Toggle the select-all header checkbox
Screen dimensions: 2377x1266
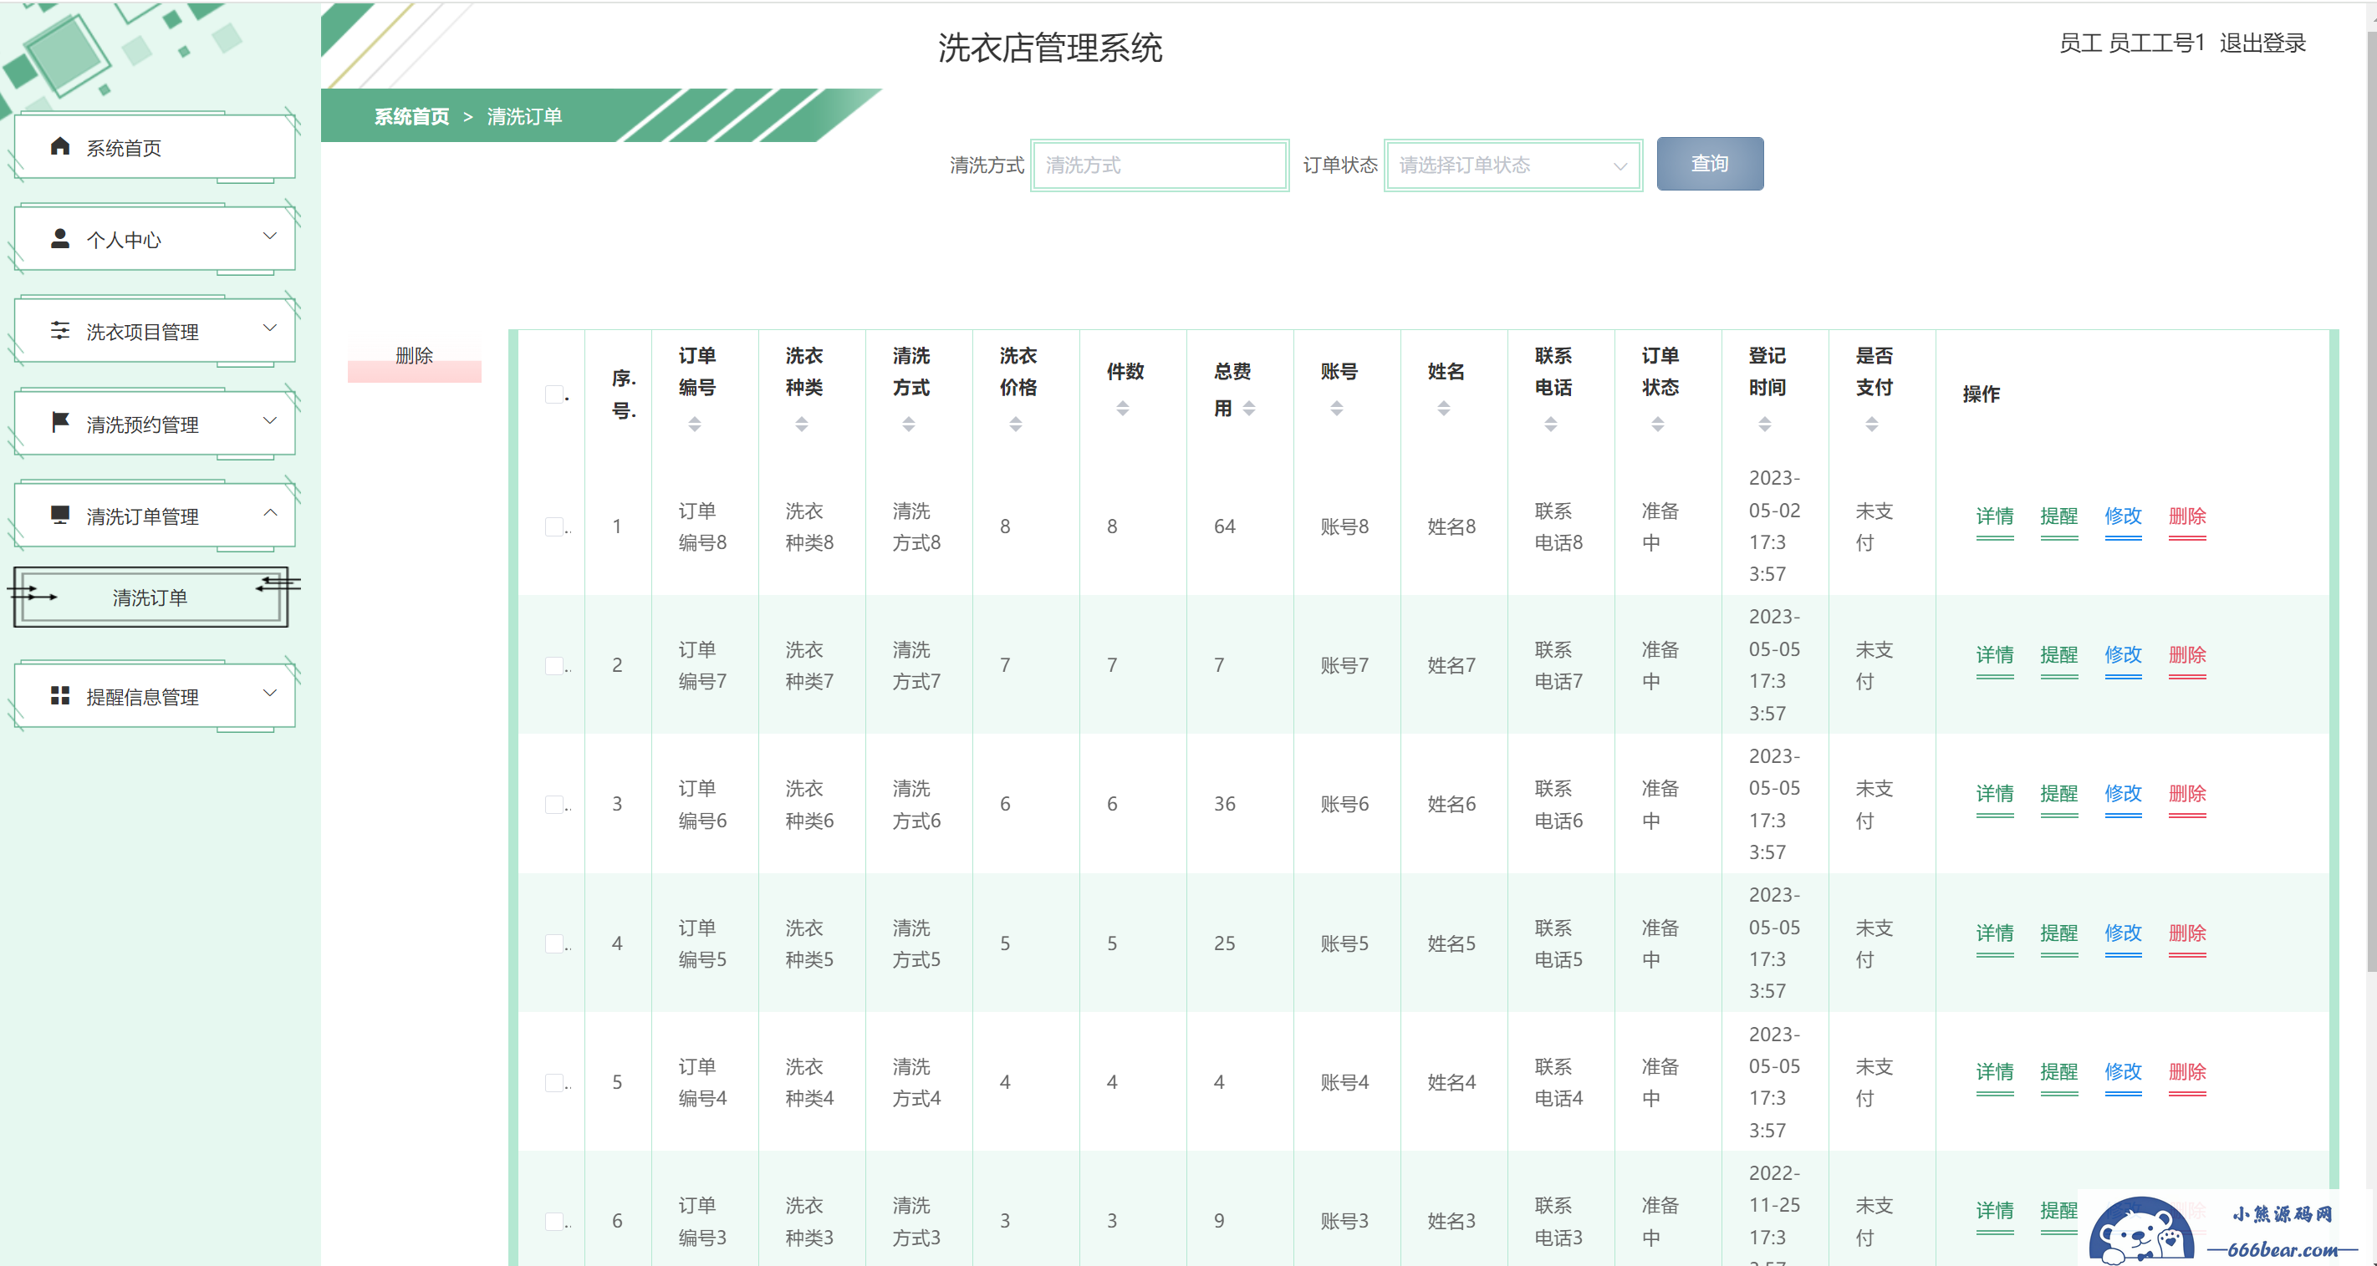coord(553,394)
